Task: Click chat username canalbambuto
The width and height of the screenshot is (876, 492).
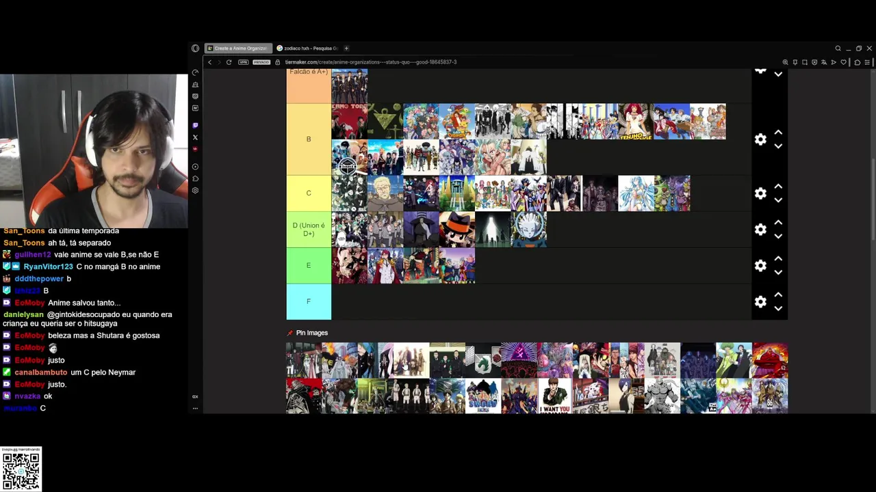Action: (41, 372)
